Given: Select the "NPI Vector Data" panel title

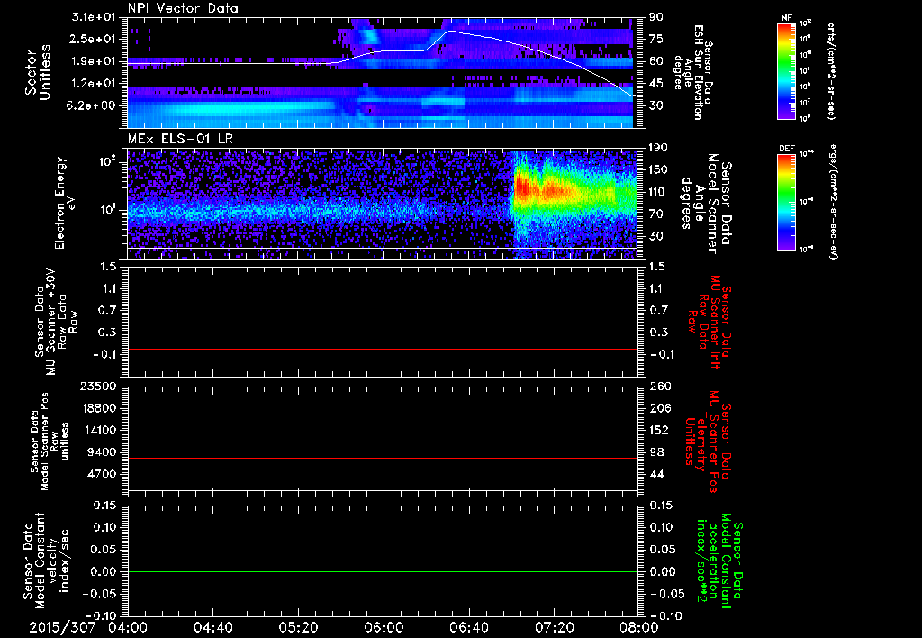Looking at the screenshot, I should [x=183, y=8].
